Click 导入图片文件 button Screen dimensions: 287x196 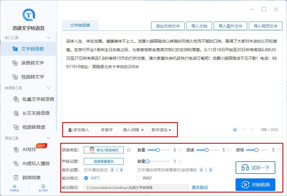[x=230, y=26]
